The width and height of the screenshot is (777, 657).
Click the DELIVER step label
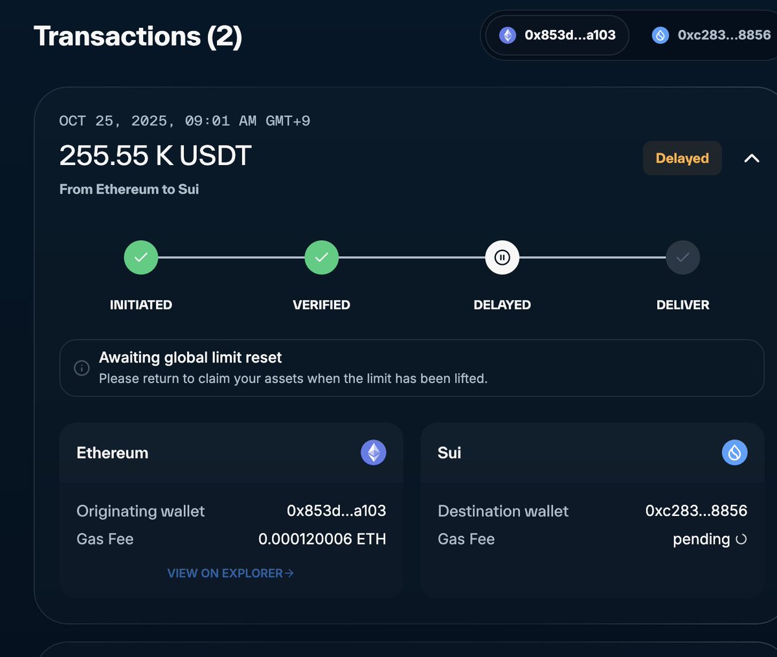tap(683, 305)
